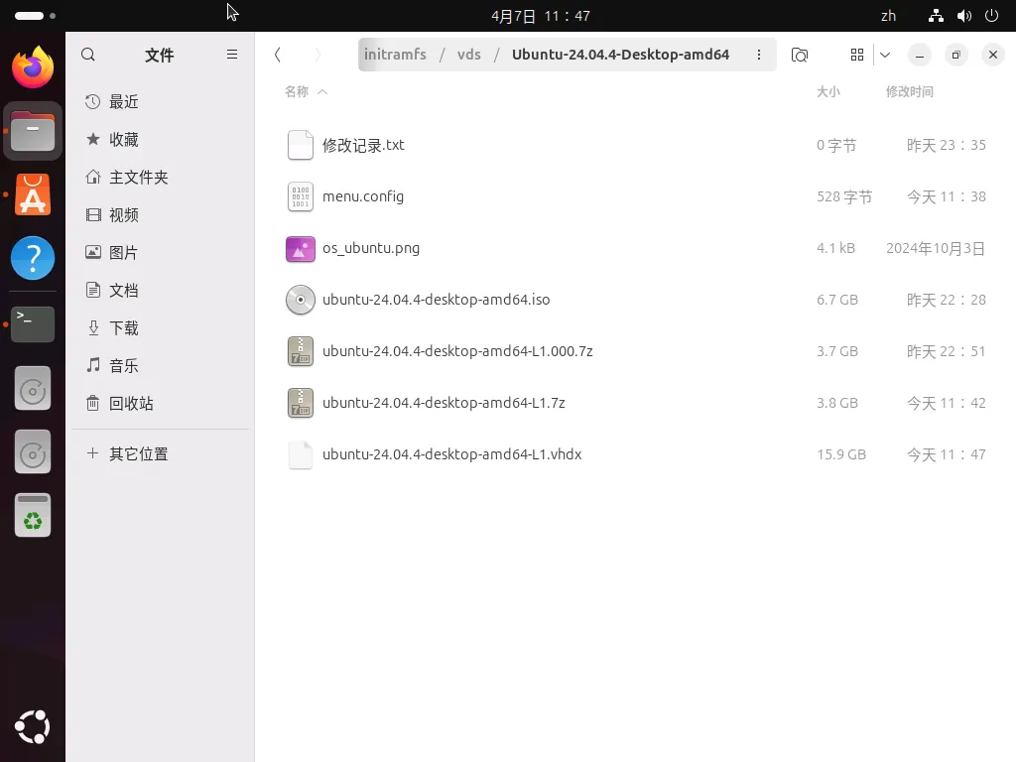Click the 7z icon of L1.7z file
The width and height of the screenshot is (1016, 762).
[x=301, y=403]
